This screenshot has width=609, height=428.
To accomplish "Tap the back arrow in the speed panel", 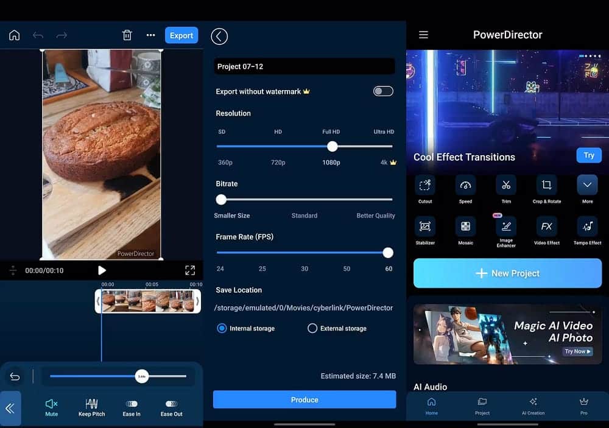I will [x=15, y=376].
